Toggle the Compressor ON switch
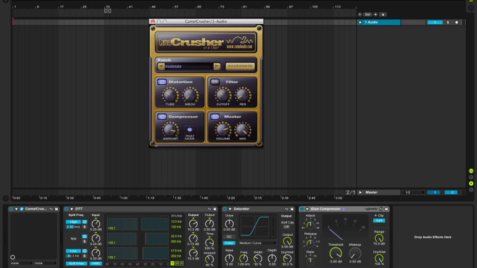 pos(162,117)
